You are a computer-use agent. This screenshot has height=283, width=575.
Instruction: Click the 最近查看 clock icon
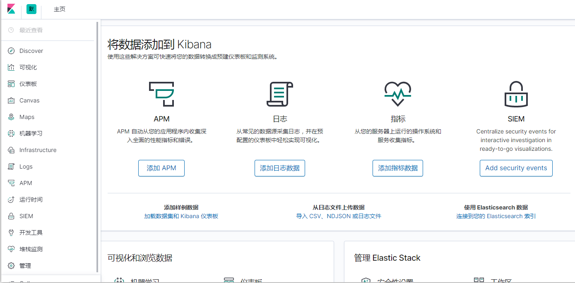[11, 30]
